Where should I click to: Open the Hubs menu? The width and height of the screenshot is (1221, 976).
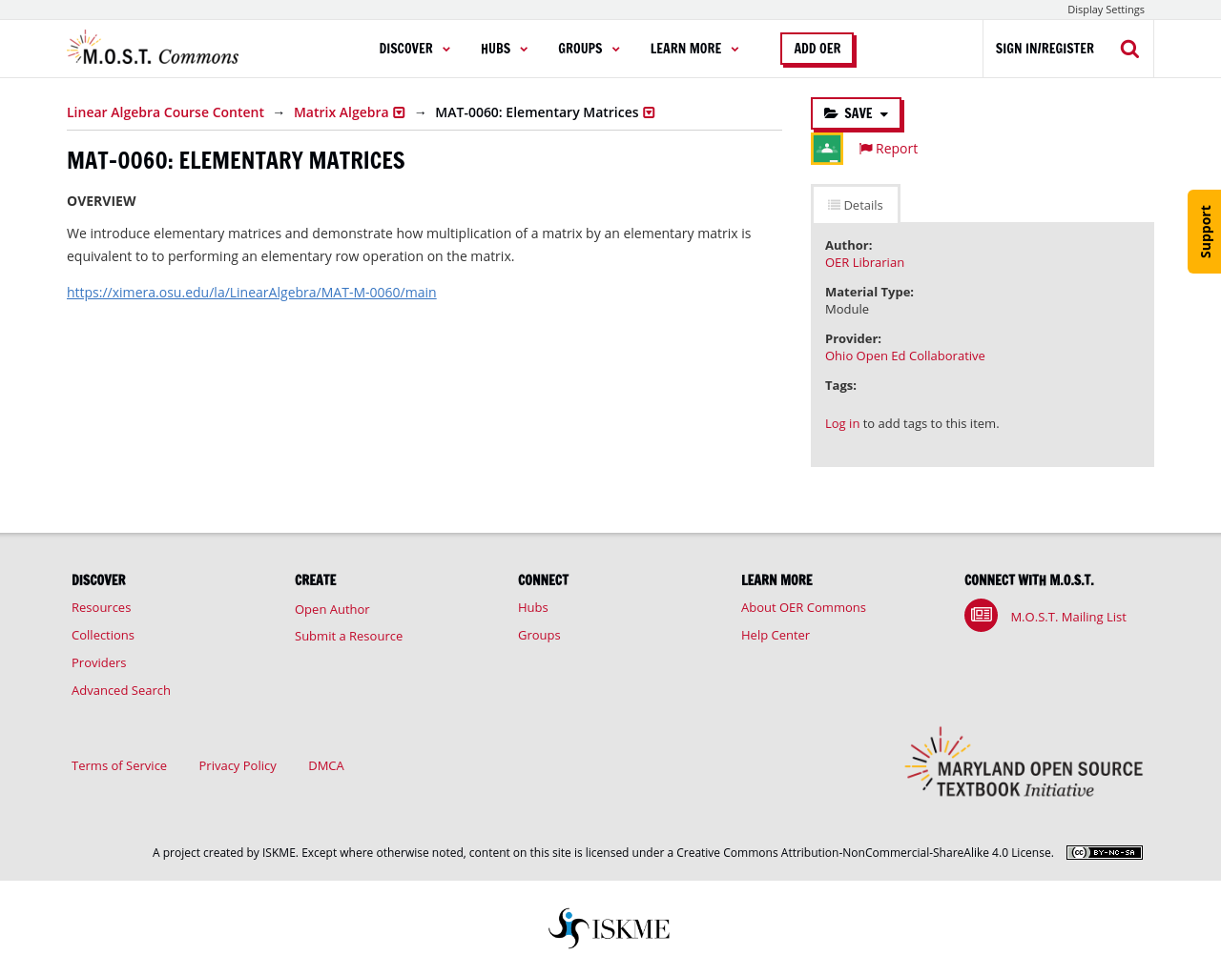tap(504, 49)
